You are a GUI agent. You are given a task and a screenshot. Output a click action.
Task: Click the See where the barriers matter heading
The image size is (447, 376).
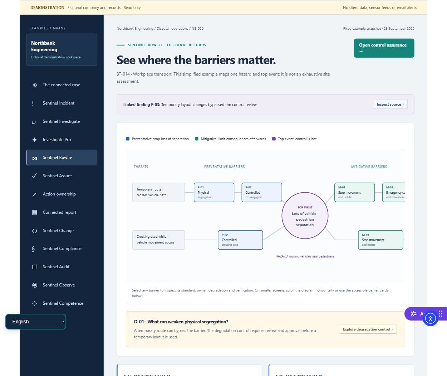(x=196, y=60)
